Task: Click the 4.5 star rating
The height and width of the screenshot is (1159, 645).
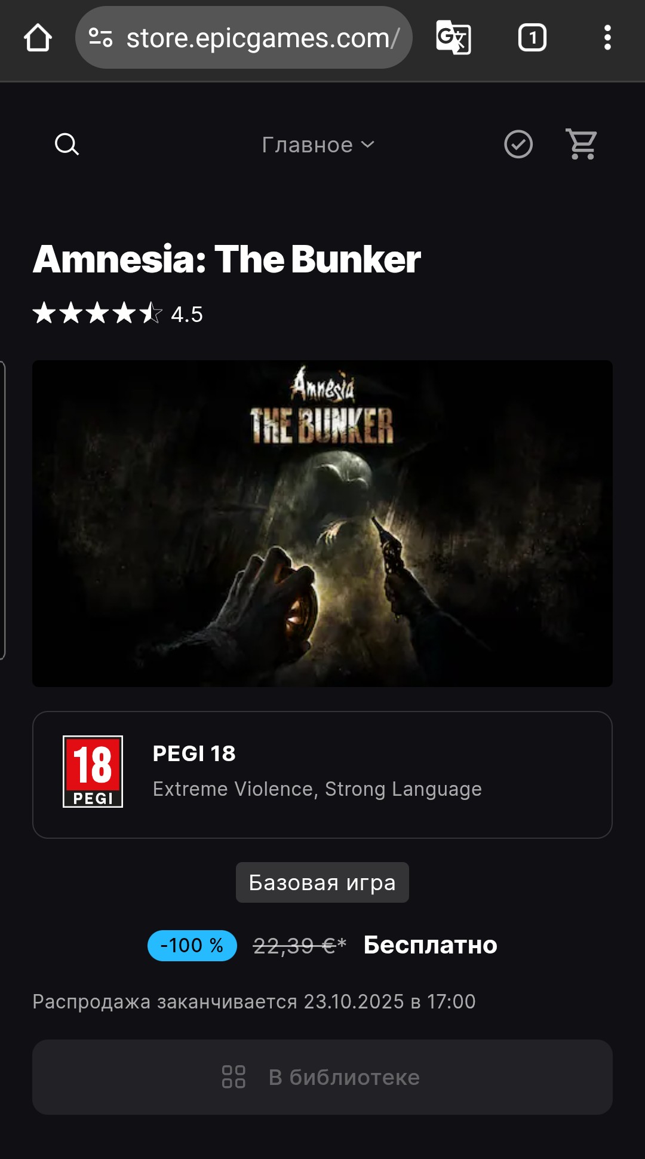Action: pos(118,314)
